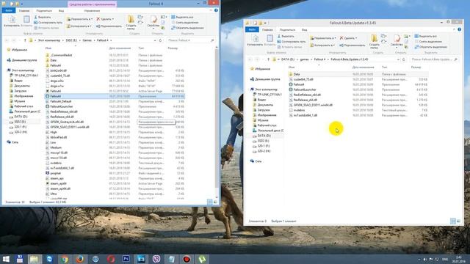
Task: Click Скопировать путь in Fallout 4 window
Action: pos(48,23)
